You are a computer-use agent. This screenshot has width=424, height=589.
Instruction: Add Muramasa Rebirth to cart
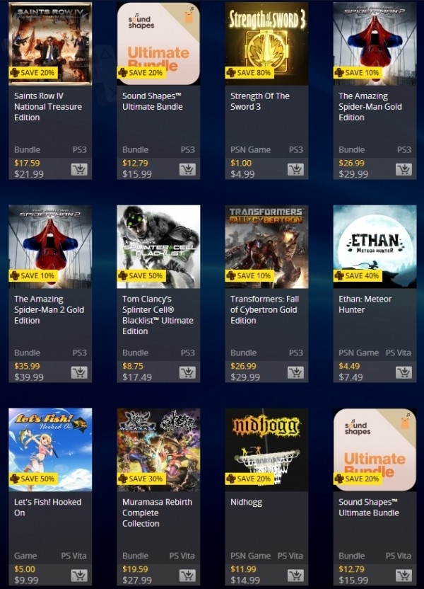point(187,575)
